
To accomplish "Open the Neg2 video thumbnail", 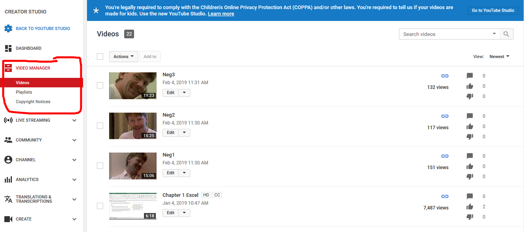I will tap(133, 126).
